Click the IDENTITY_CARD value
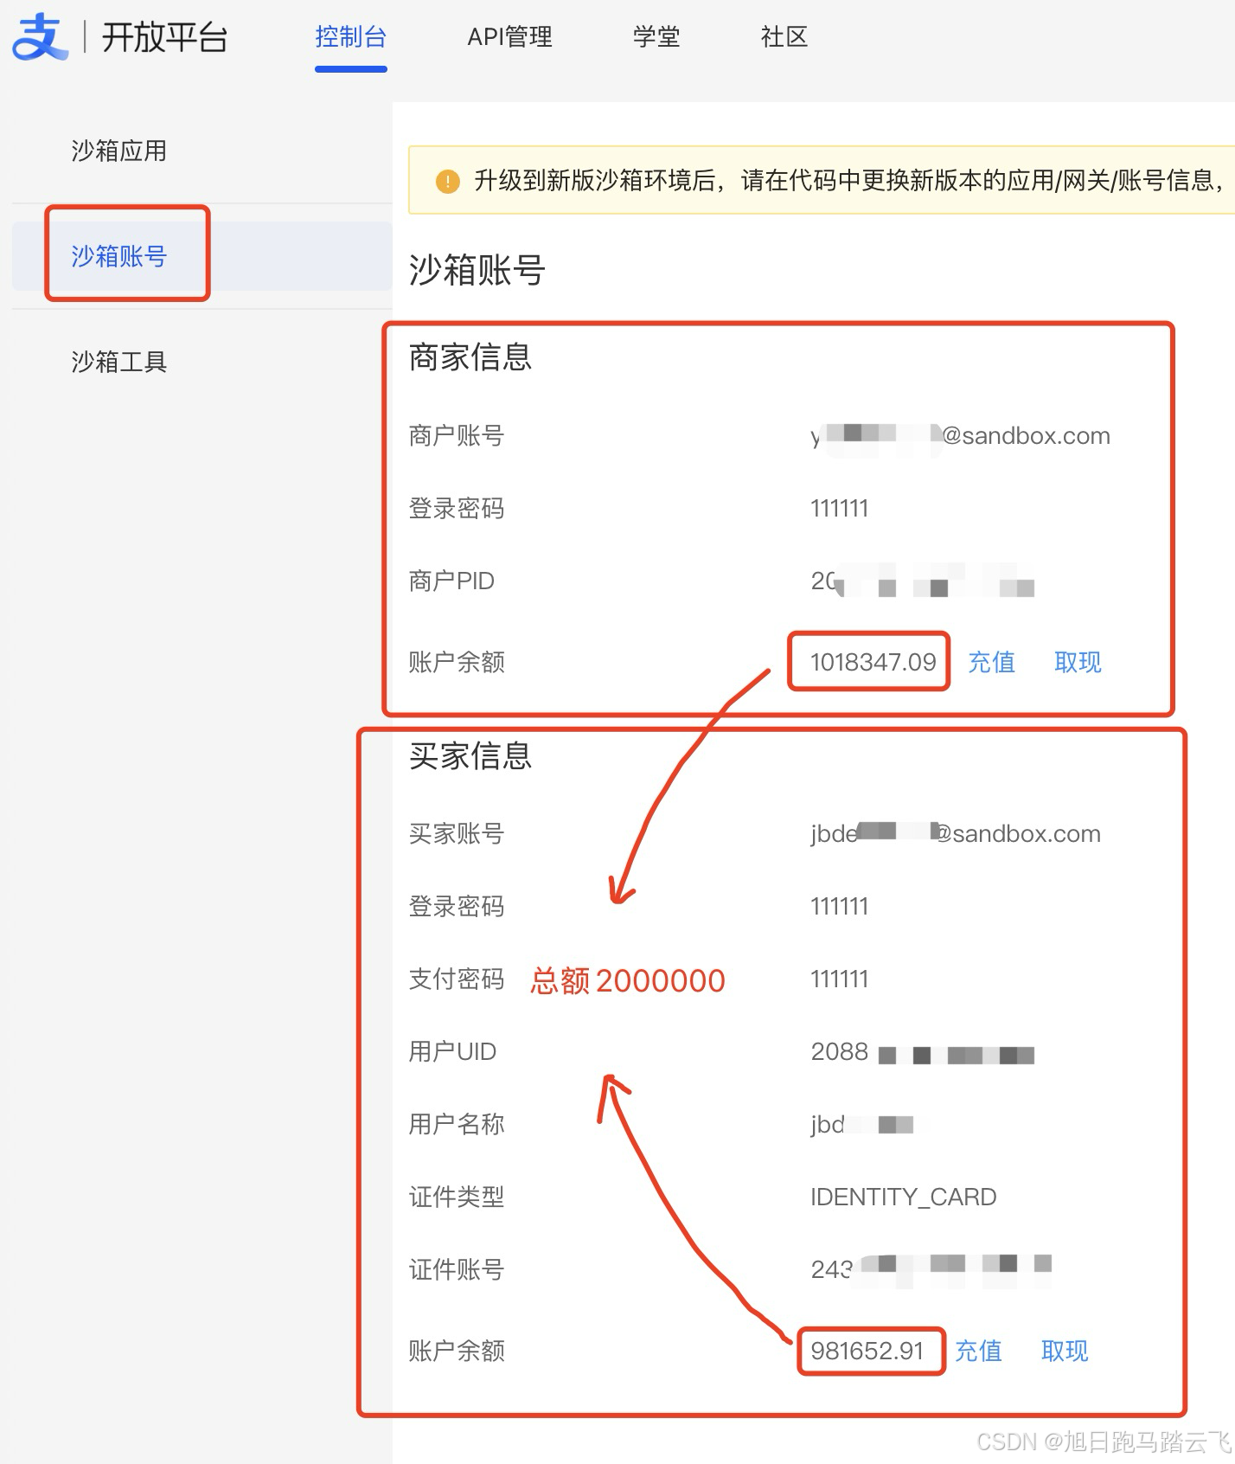The image size is (1235, 1464). [x=903, y=1197]
